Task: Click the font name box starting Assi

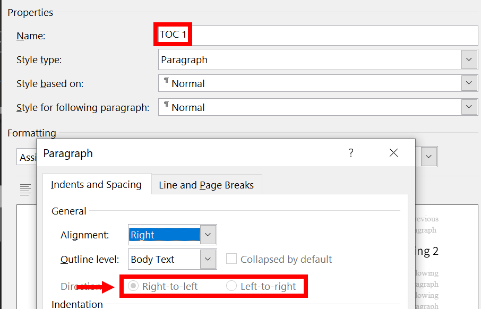Action: click(27, 157)
